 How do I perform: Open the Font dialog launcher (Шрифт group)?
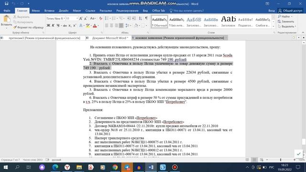[102, 32]
